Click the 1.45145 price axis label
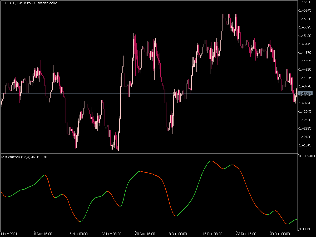The width and height of the screenshot is (316, 237). (x=306, y=44)
